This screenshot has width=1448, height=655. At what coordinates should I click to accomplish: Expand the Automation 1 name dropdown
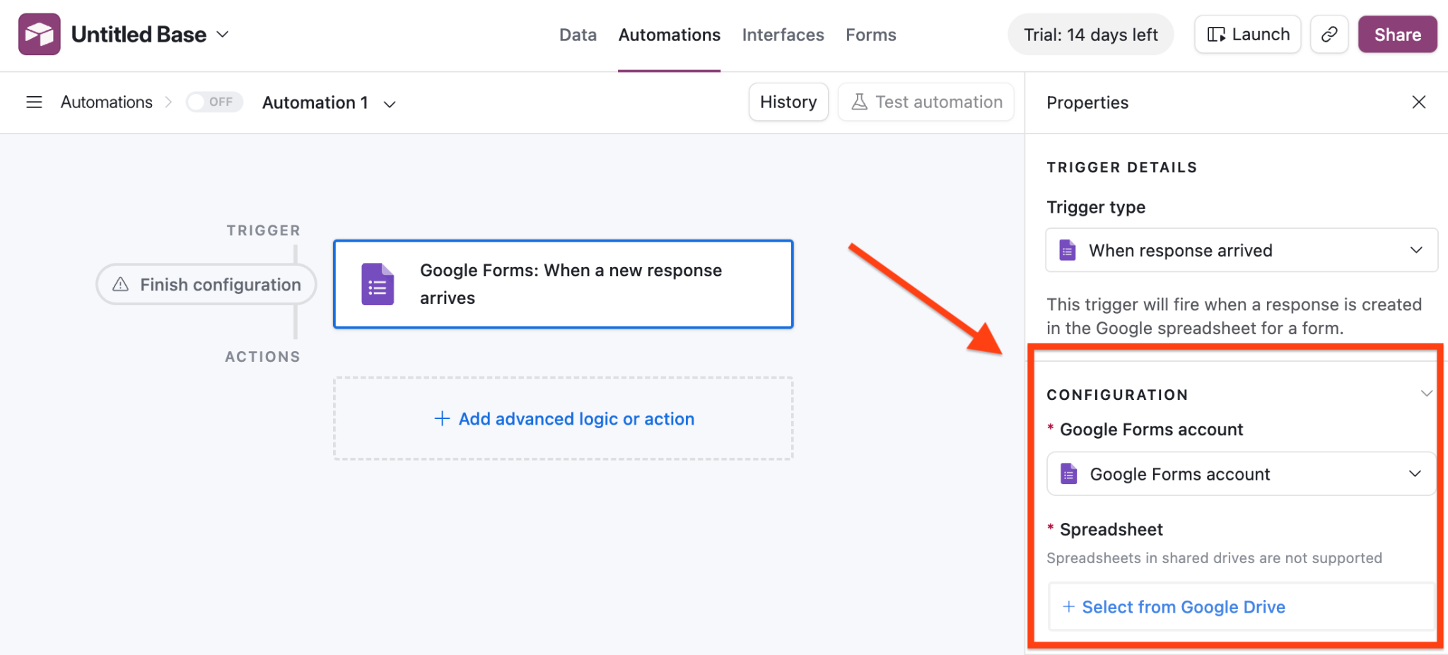coord(390,104)
